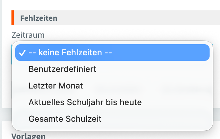Choose 'Benutzerdefiniert' from the Zeitraum list
The width and height of the screenshot is (220, 139).
pyautogui.click(x=62, y=69)
